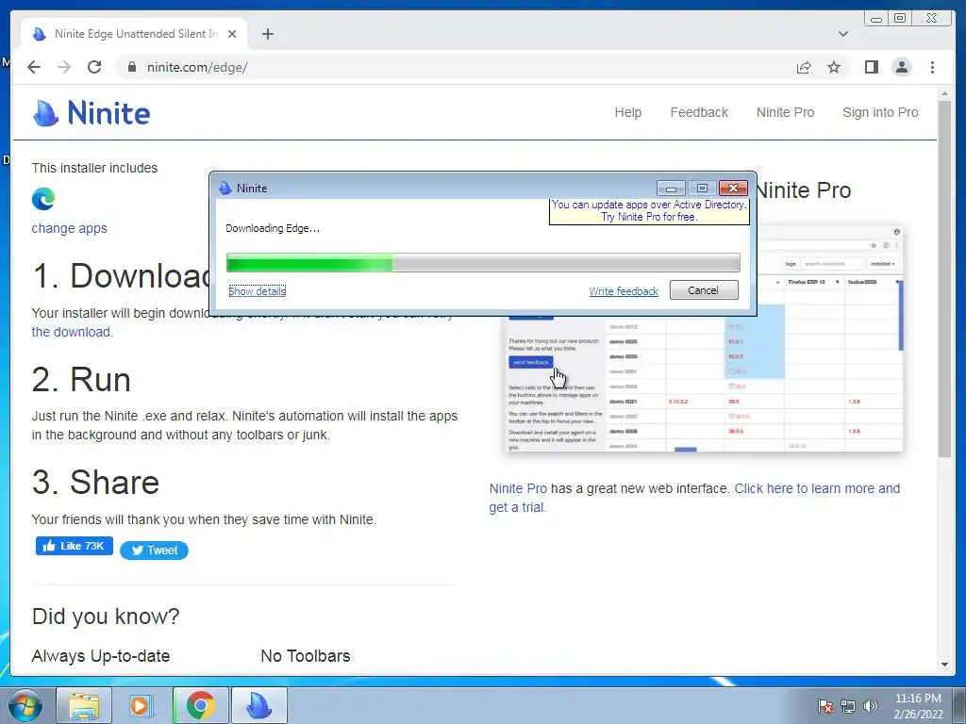Click the retry the download link
966x724 pixels.
tap(72, 332)
